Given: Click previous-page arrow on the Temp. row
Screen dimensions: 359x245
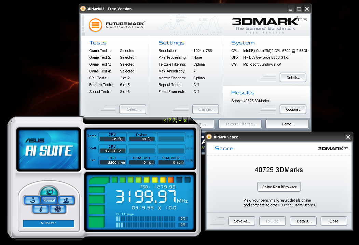Looking at the screenshot, I should pos(188,137).
